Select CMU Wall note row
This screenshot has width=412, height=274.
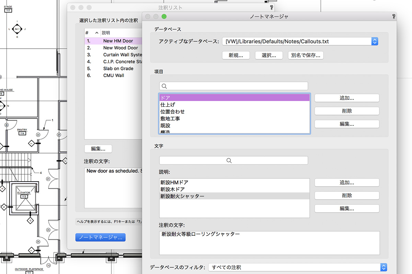coord(113,75)
